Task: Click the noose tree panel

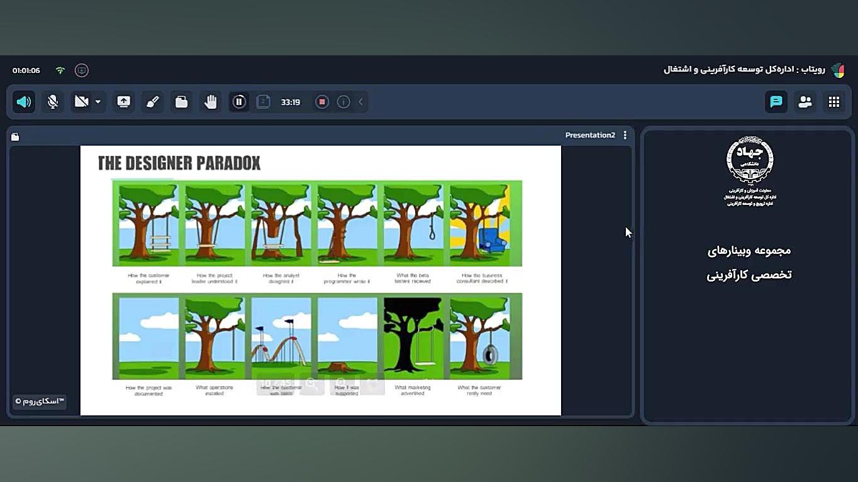Action: [x=413, y=224]
